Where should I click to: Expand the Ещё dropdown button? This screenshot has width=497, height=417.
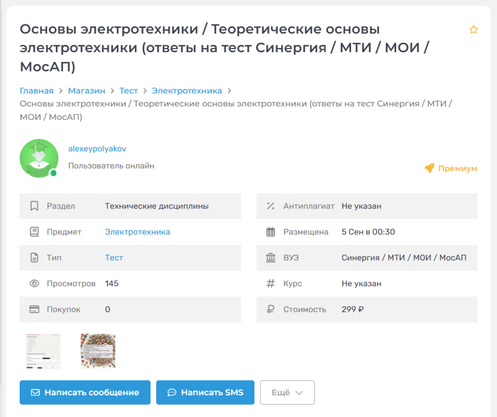pyautogui.click(x=287, y=393)
